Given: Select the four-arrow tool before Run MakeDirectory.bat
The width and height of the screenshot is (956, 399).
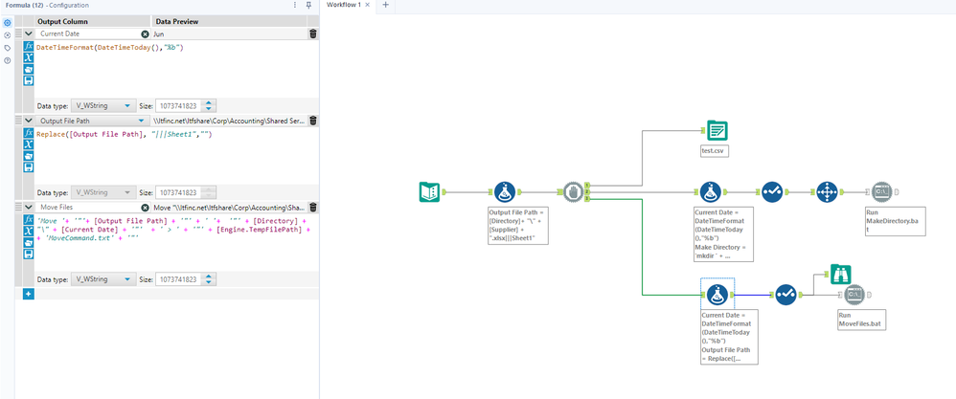Looking at the screenshot, I should [x=828, y=192].
